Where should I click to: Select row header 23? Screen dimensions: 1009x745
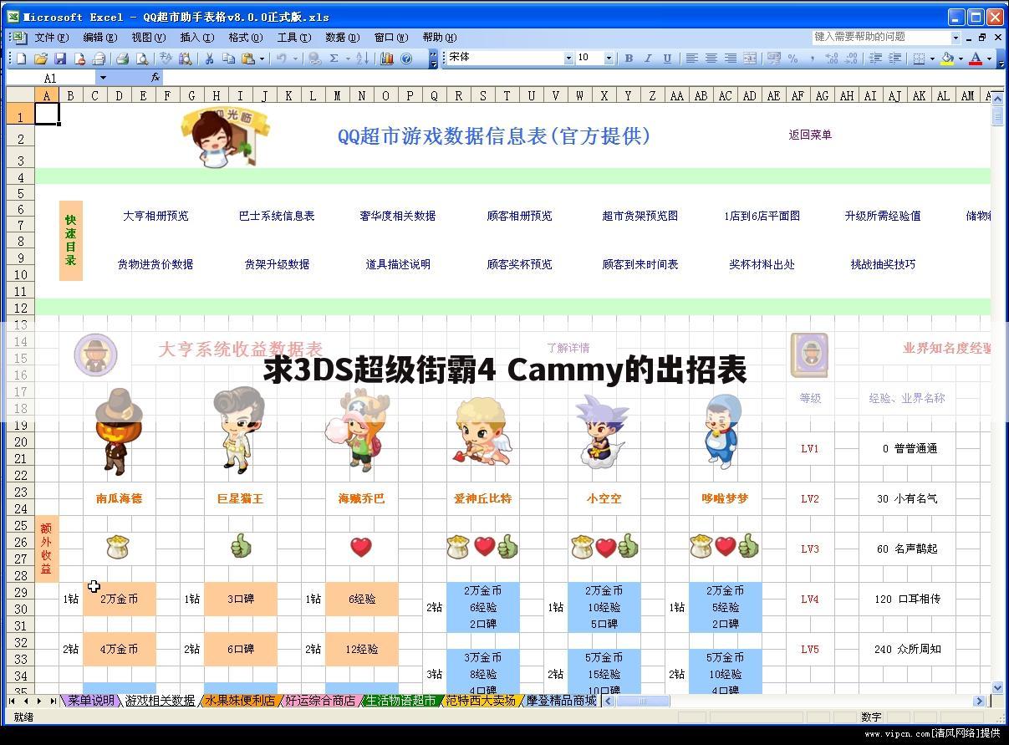(20, 492)
